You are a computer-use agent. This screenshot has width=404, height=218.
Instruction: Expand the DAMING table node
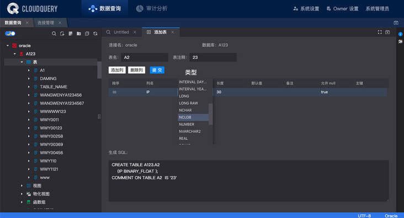click(29, 79)
